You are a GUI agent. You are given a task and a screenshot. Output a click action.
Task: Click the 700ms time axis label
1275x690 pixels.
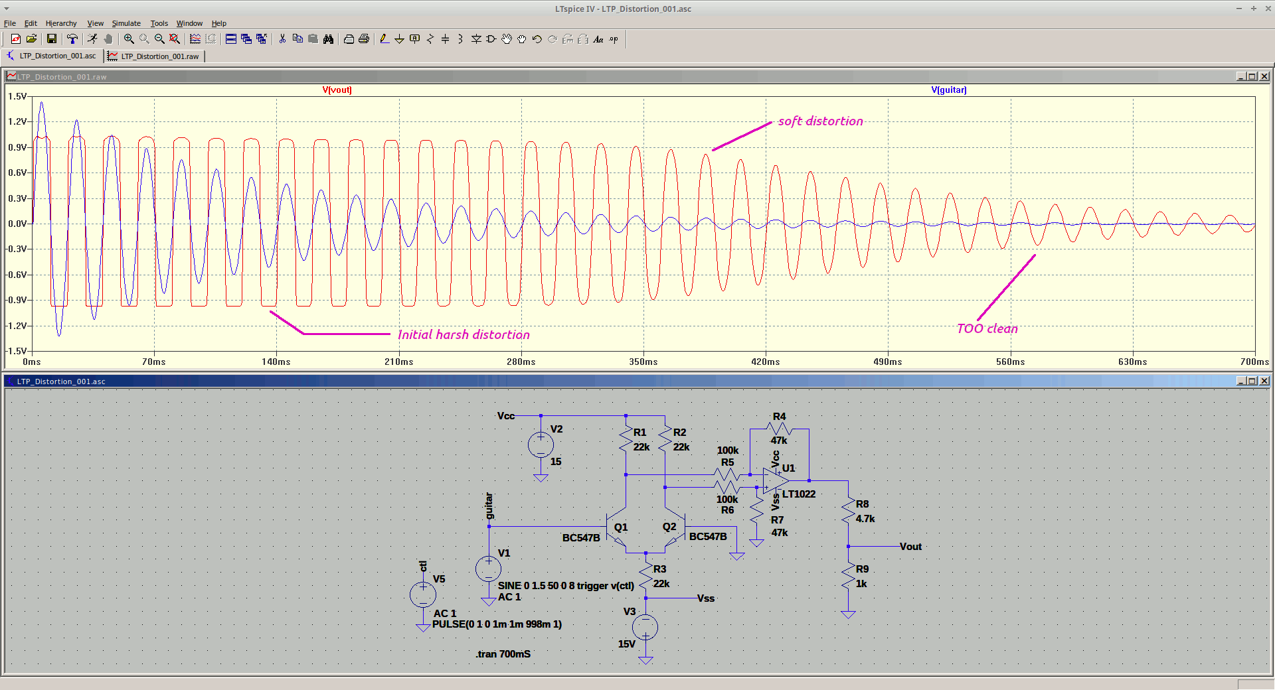click(x=1254, y=362)
